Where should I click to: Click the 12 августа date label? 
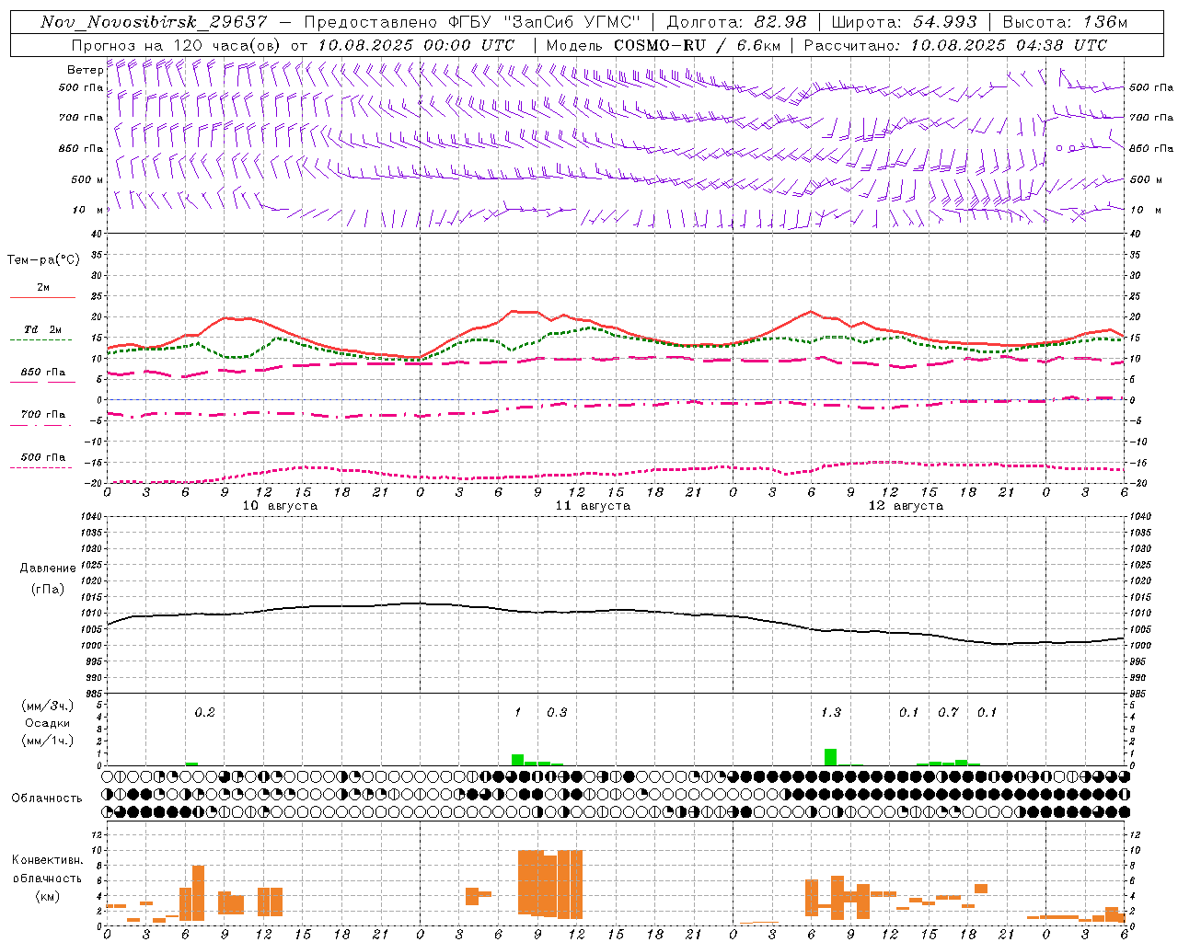906,506
